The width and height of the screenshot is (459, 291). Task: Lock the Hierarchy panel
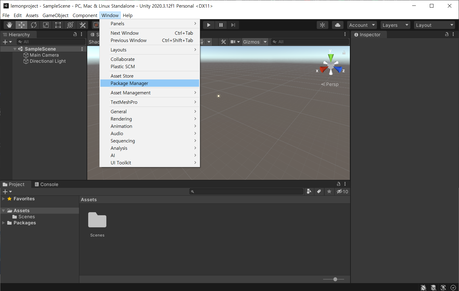point(75,34)
